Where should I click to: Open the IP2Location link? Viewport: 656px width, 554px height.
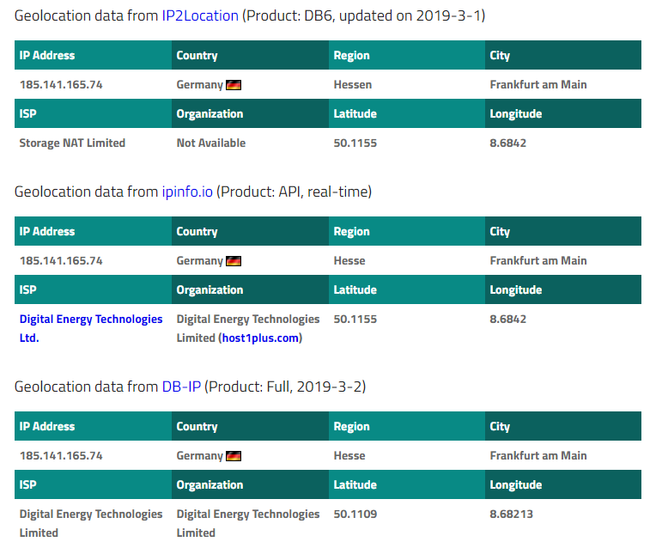[200, 16]
